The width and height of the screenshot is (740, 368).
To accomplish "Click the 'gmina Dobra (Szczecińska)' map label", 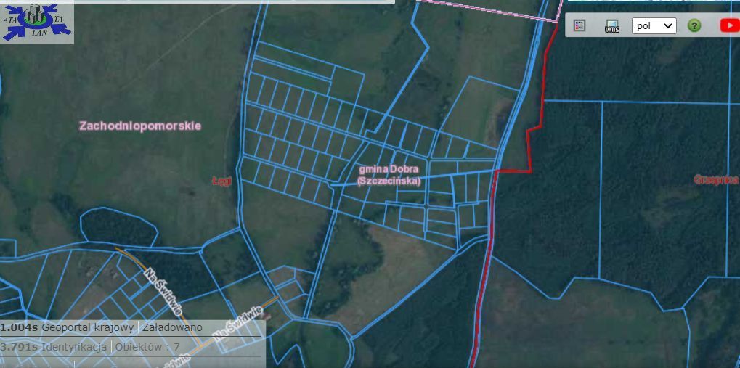I will pyautogui.click(x=389, y=175).
